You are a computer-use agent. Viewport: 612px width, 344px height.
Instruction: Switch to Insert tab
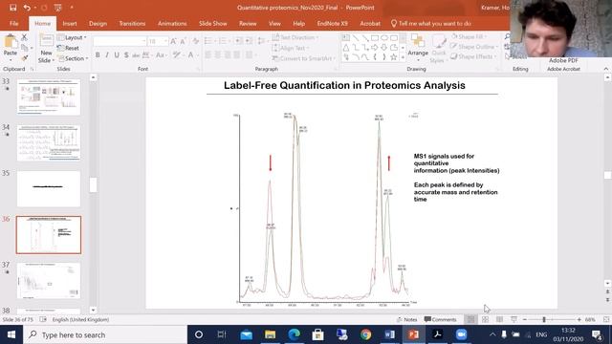tap(70, 23)
